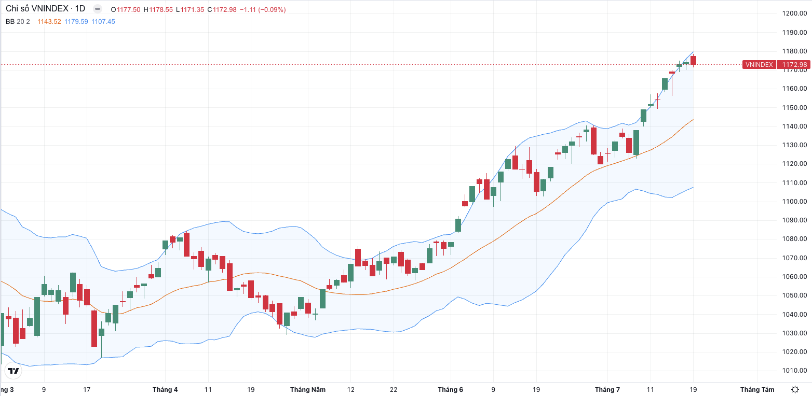The height and width of the screenshot is (396, 812).
Task: Open chart settings gear icon
Action: tap(795, 389)
